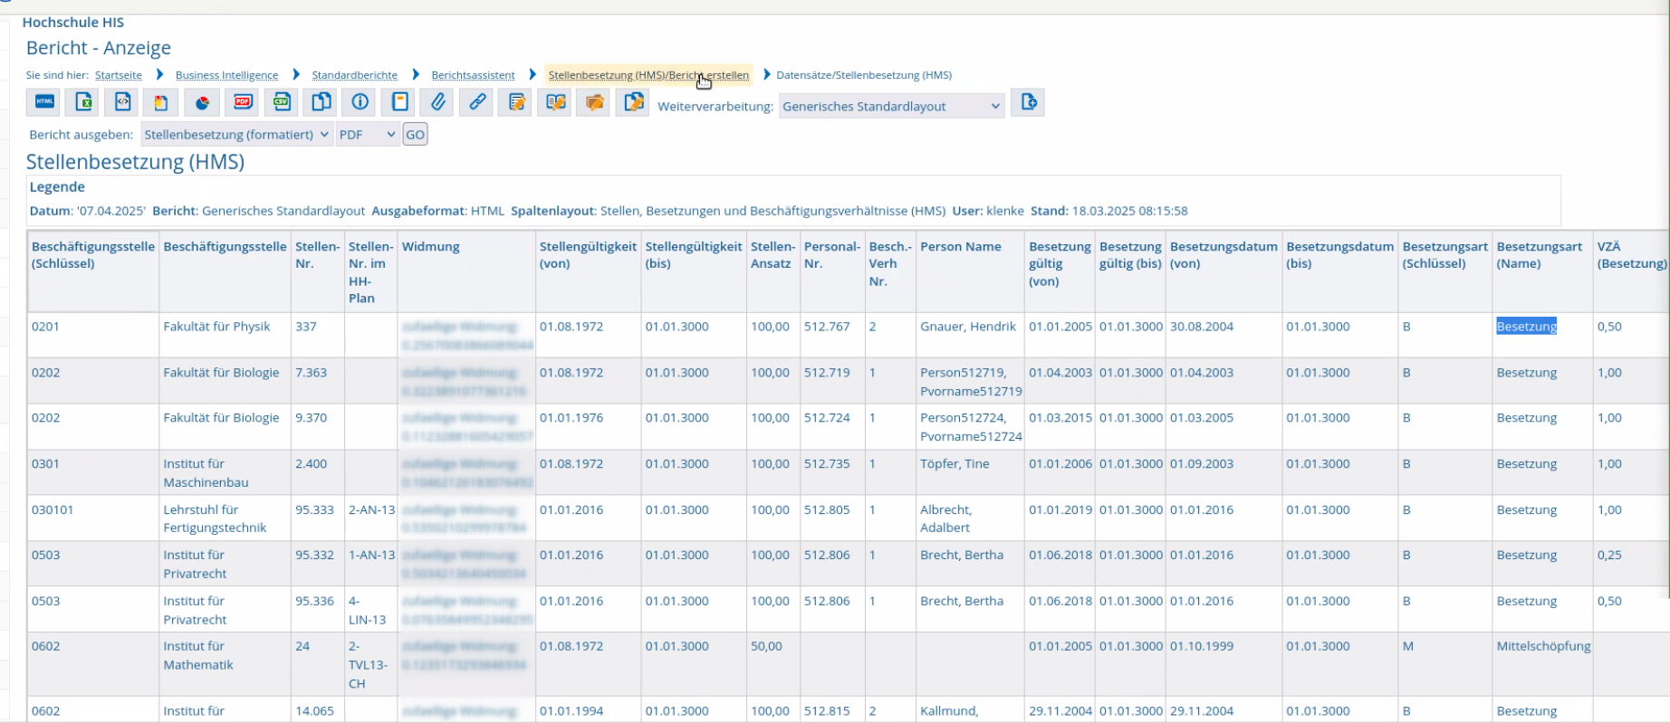Export the report as Excel file
This screenshot has height=723, width=1670.
83,103
